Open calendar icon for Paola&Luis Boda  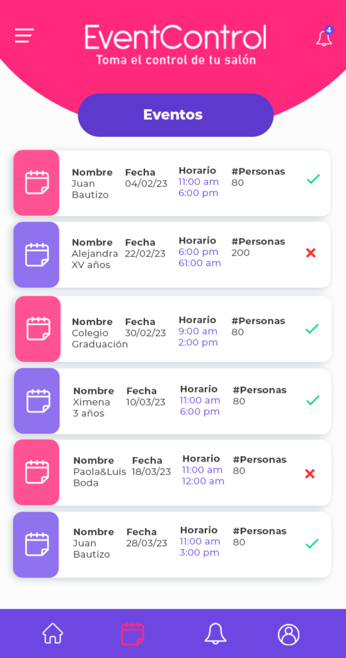37,472
